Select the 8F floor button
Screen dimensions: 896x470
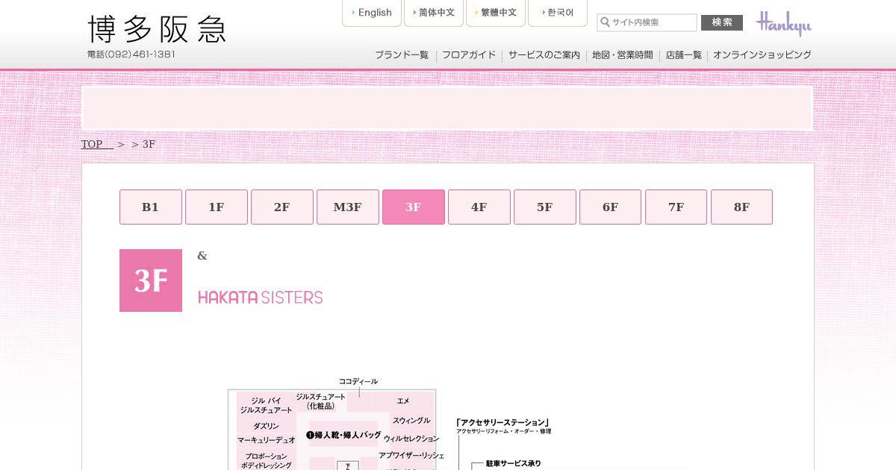(741, 207)
